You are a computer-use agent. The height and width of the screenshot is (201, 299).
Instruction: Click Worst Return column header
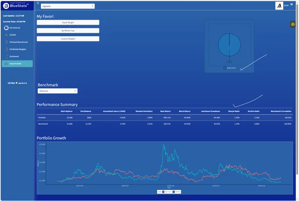coord(185,111)
